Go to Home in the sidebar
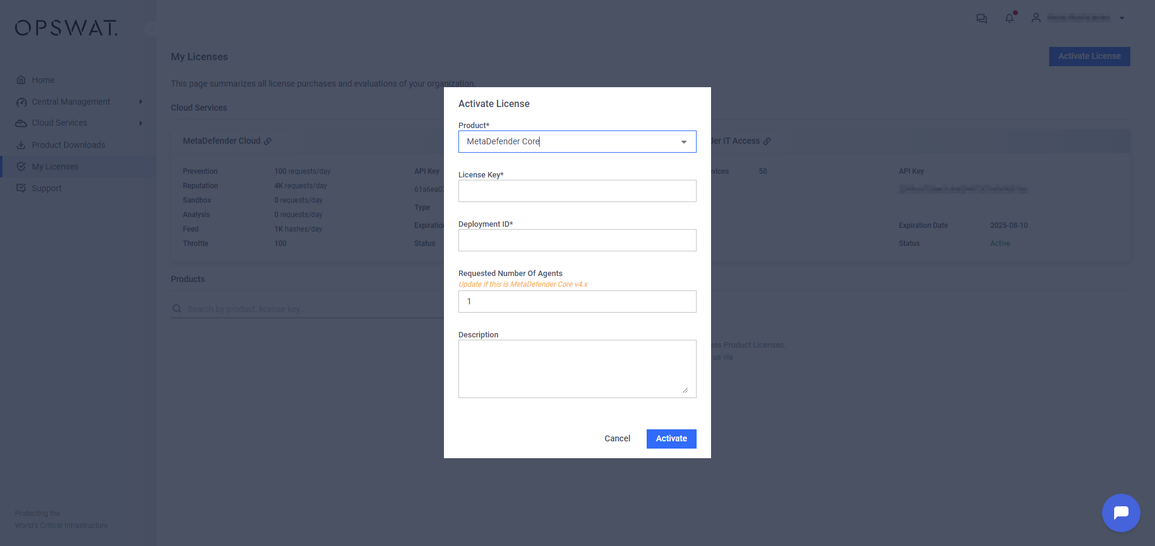The image size is (1155, 546). pos(43,80)
